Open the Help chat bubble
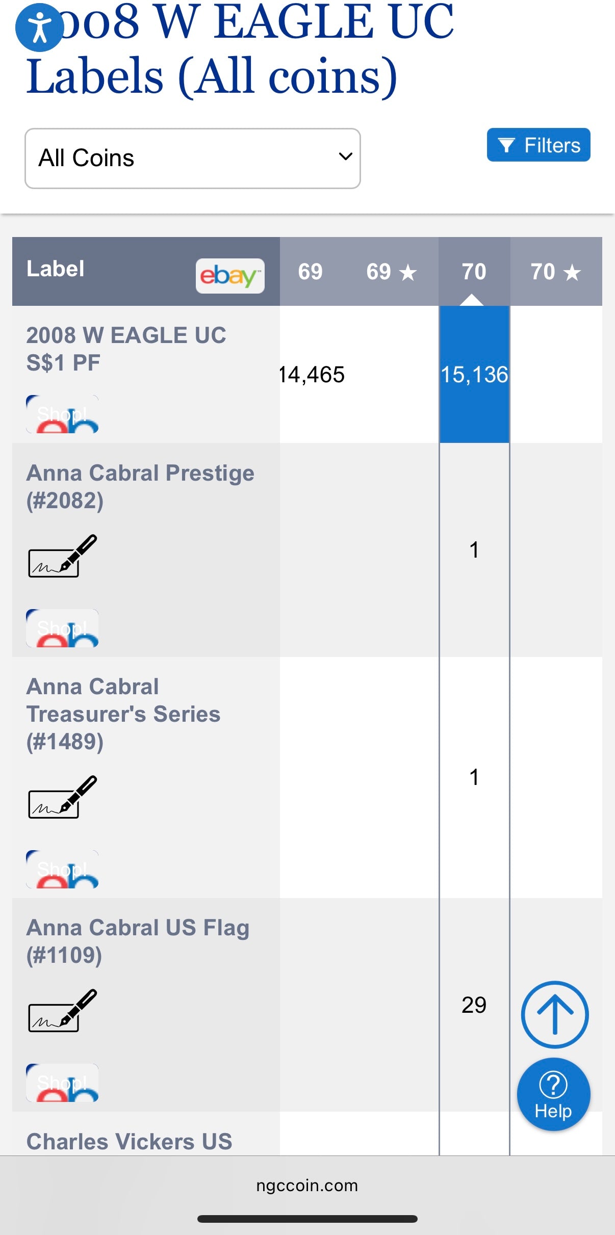615x1235 pixels. [553, 1094]
